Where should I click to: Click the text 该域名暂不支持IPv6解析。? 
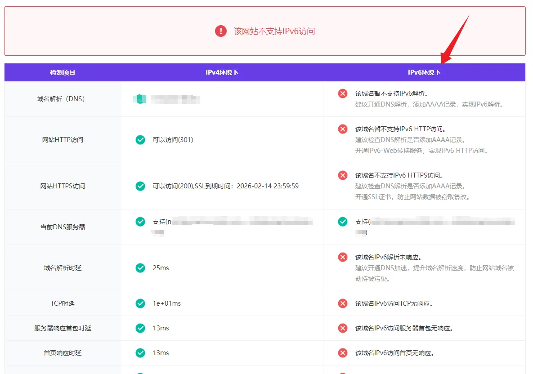392,93
